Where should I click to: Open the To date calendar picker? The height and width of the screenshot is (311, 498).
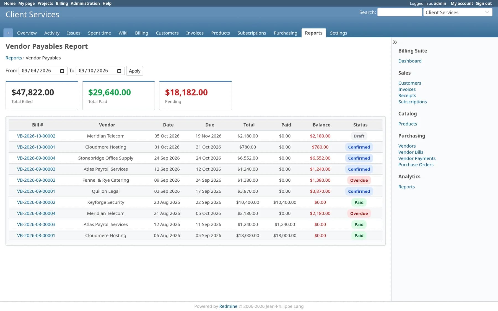(x=119, y=71)
